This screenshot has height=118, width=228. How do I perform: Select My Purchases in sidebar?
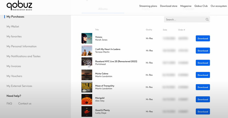(x=15, y=17)
